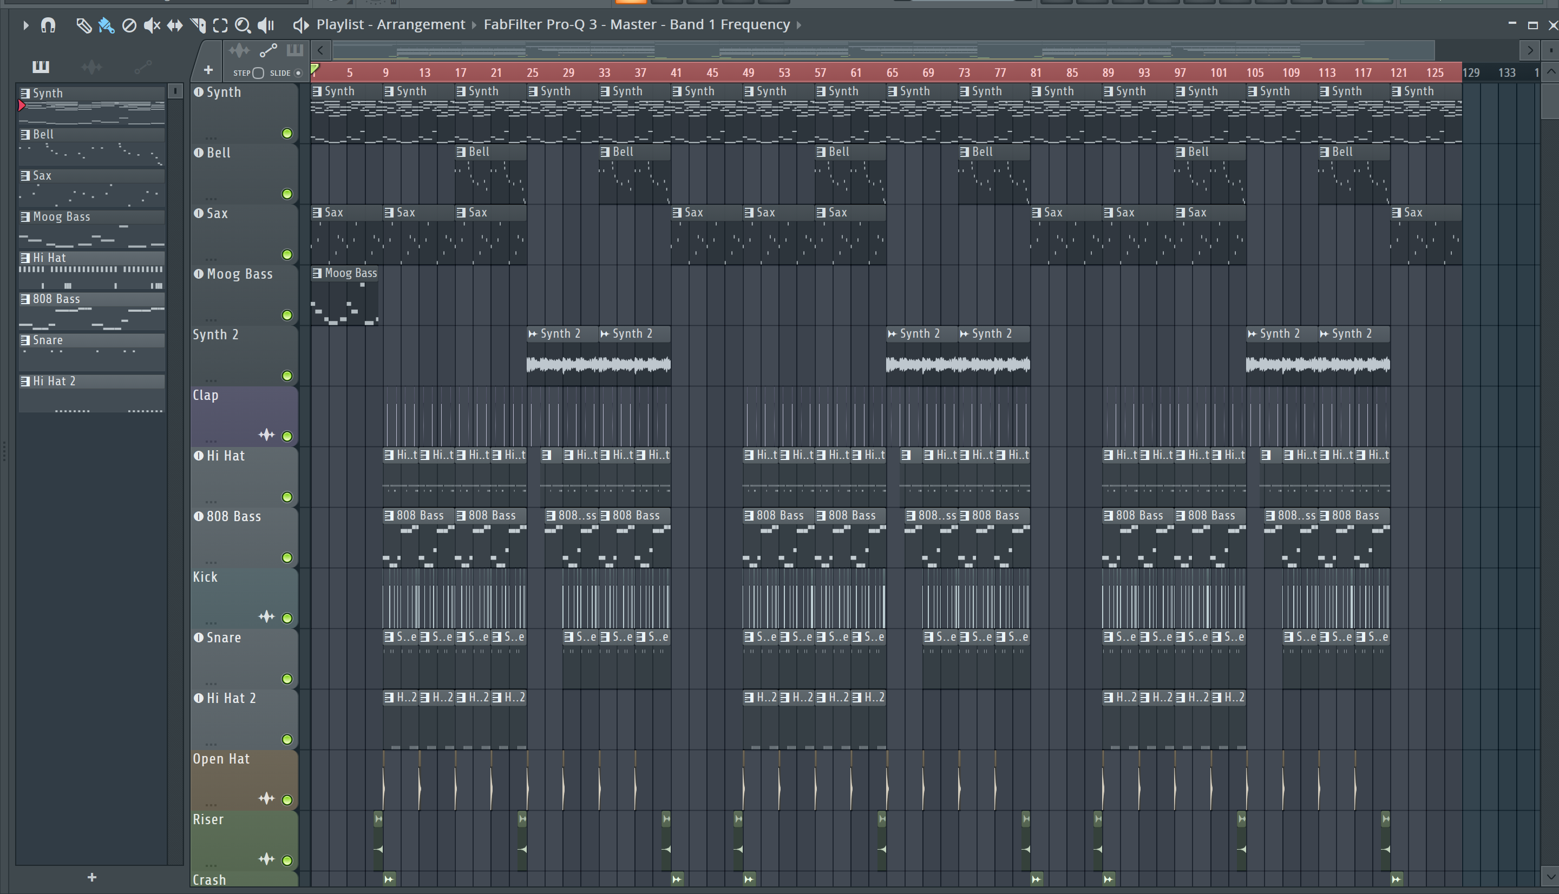Viewport: 1559px width, 894px height.
Task: Open Synth pattern menu in picker
Action: [25, 93]
